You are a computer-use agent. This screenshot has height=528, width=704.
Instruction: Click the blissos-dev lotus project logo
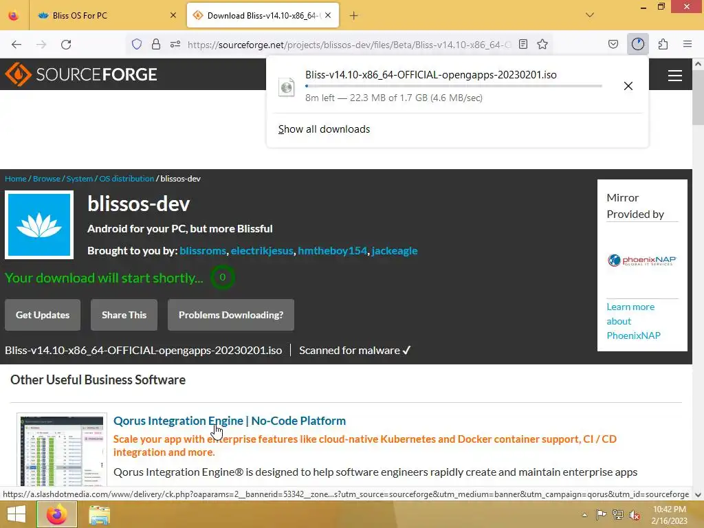pos(39,225)
